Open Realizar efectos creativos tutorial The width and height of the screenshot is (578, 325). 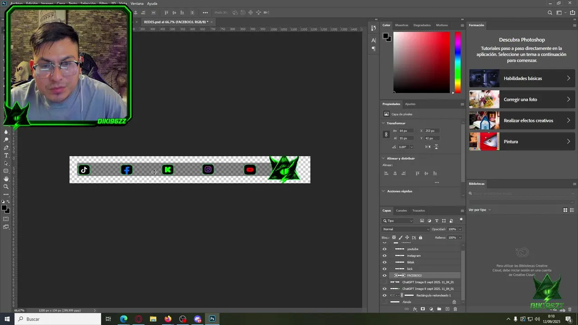point(522,121)
